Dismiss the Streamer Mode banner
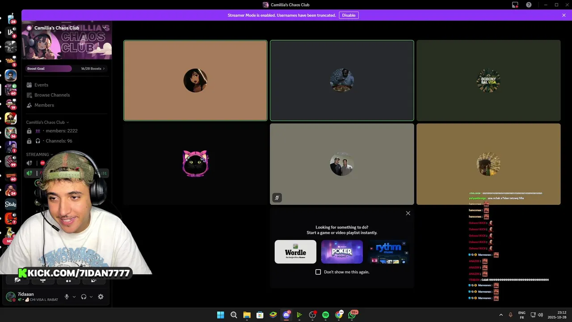Viewport: 572px width, 322px height. [x=564, y=15]
